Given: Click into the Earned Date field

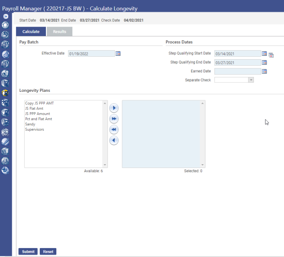Looking at the screenshot, I should 237,71.
